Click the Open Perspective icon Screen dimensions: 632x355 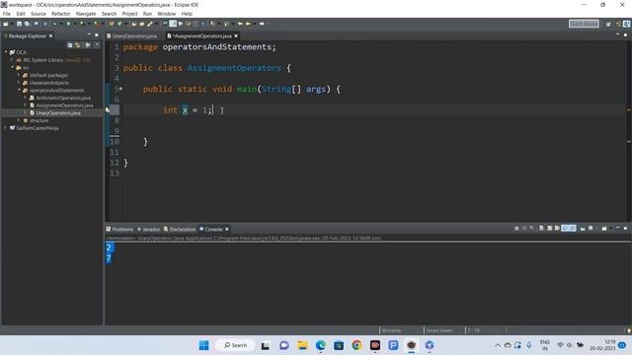coord(608,24)
